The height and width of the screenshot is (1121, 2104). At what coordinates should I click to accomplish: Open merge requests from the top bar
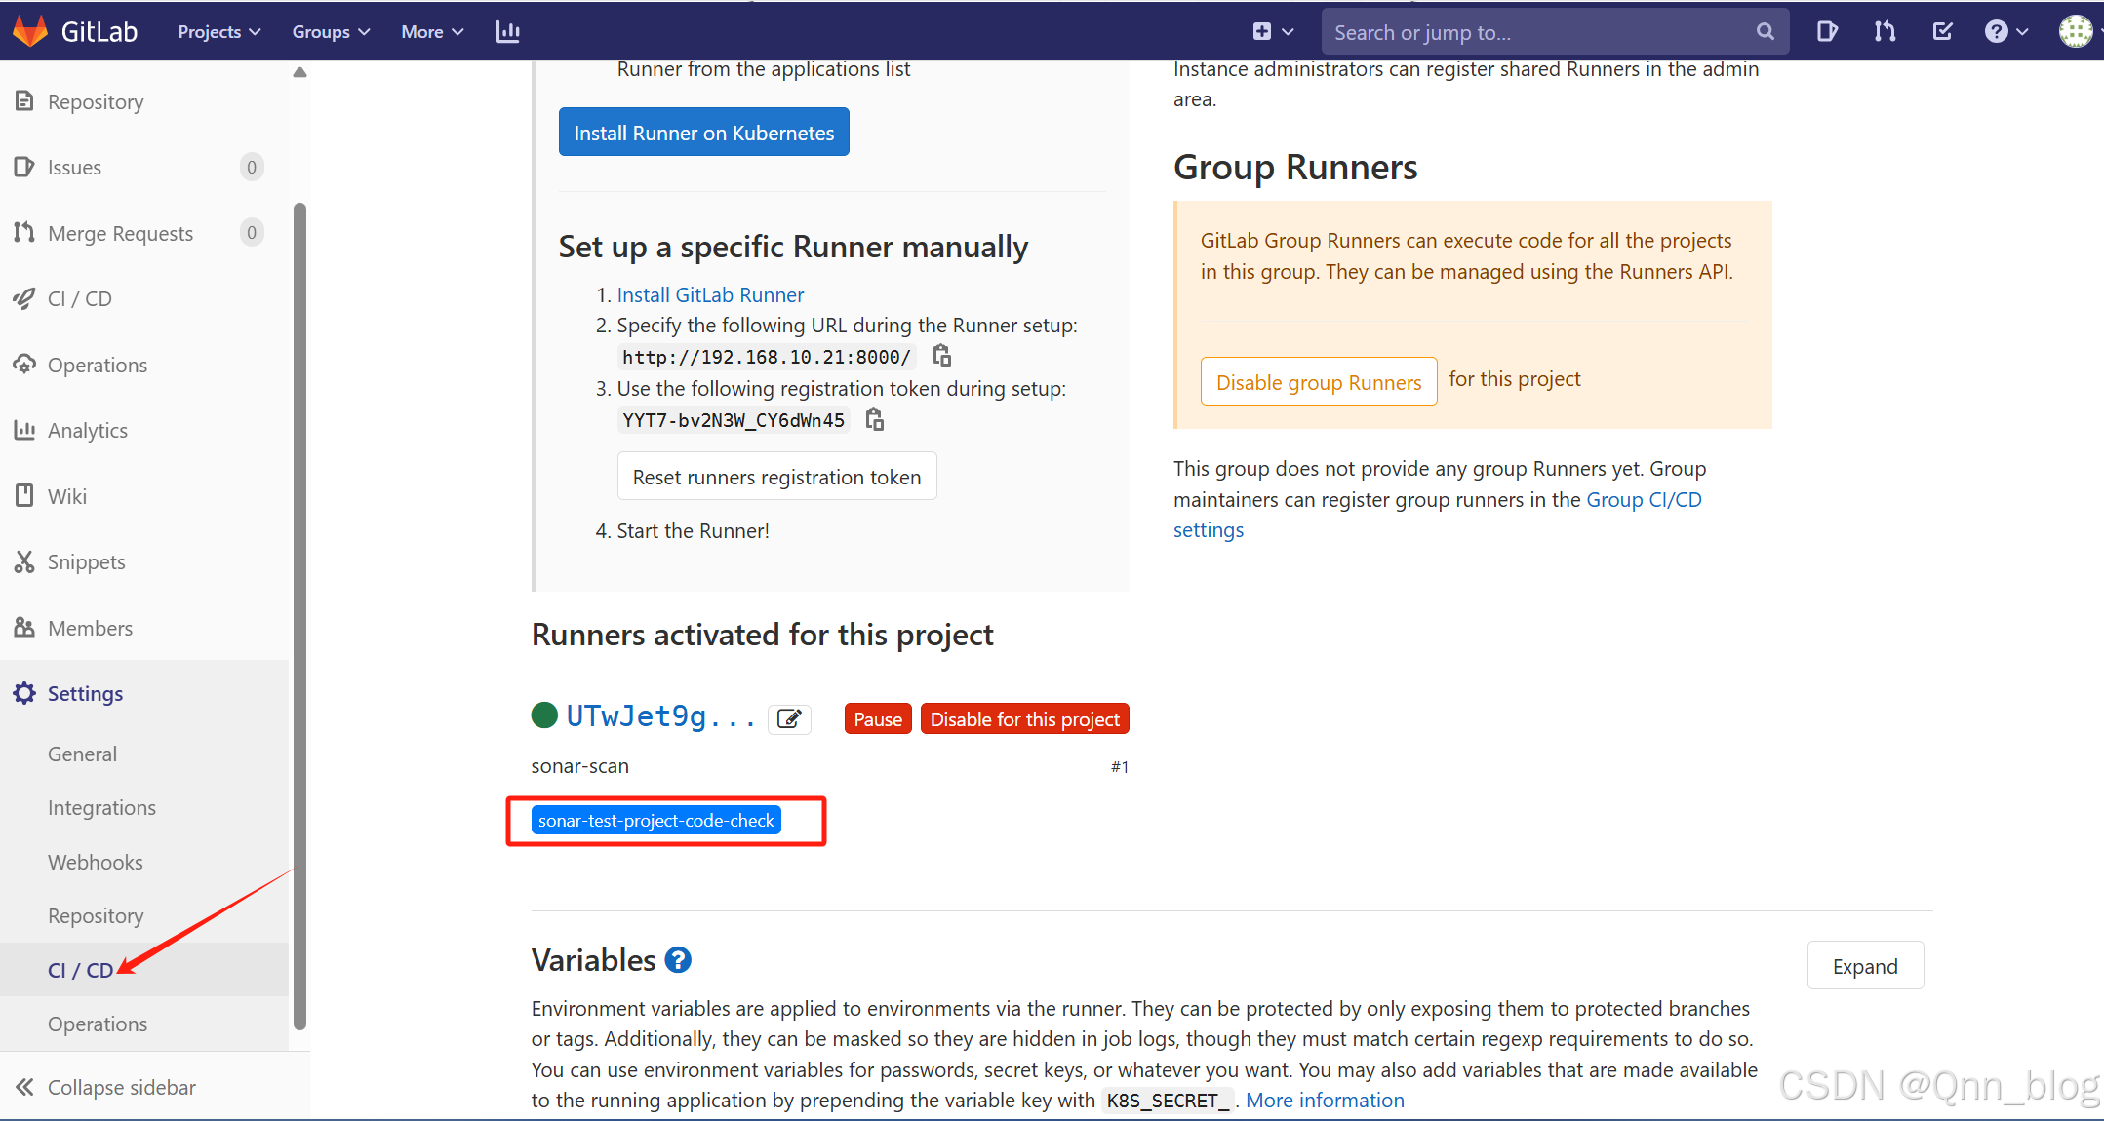click(x=1885, y=31)
